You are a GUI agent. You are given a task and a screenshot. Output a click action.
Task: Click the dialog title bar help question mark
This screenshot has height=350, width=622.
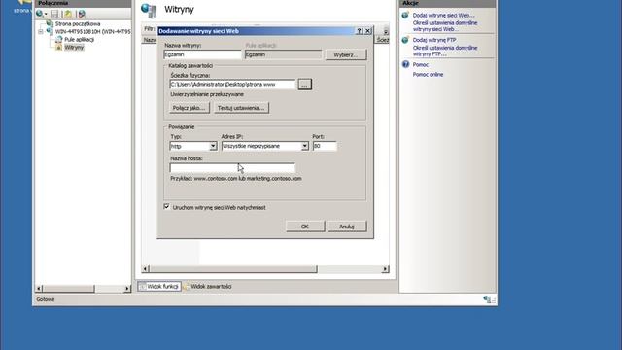(359, 31)
